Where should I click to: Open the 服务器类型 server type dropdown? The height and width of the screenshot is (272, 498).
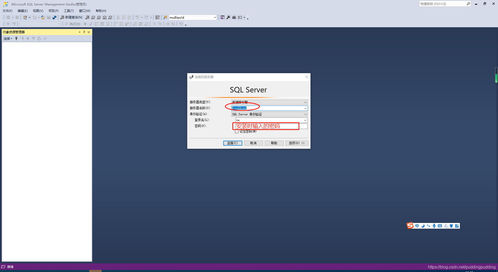pyautogui.click(x=305, y=102)
